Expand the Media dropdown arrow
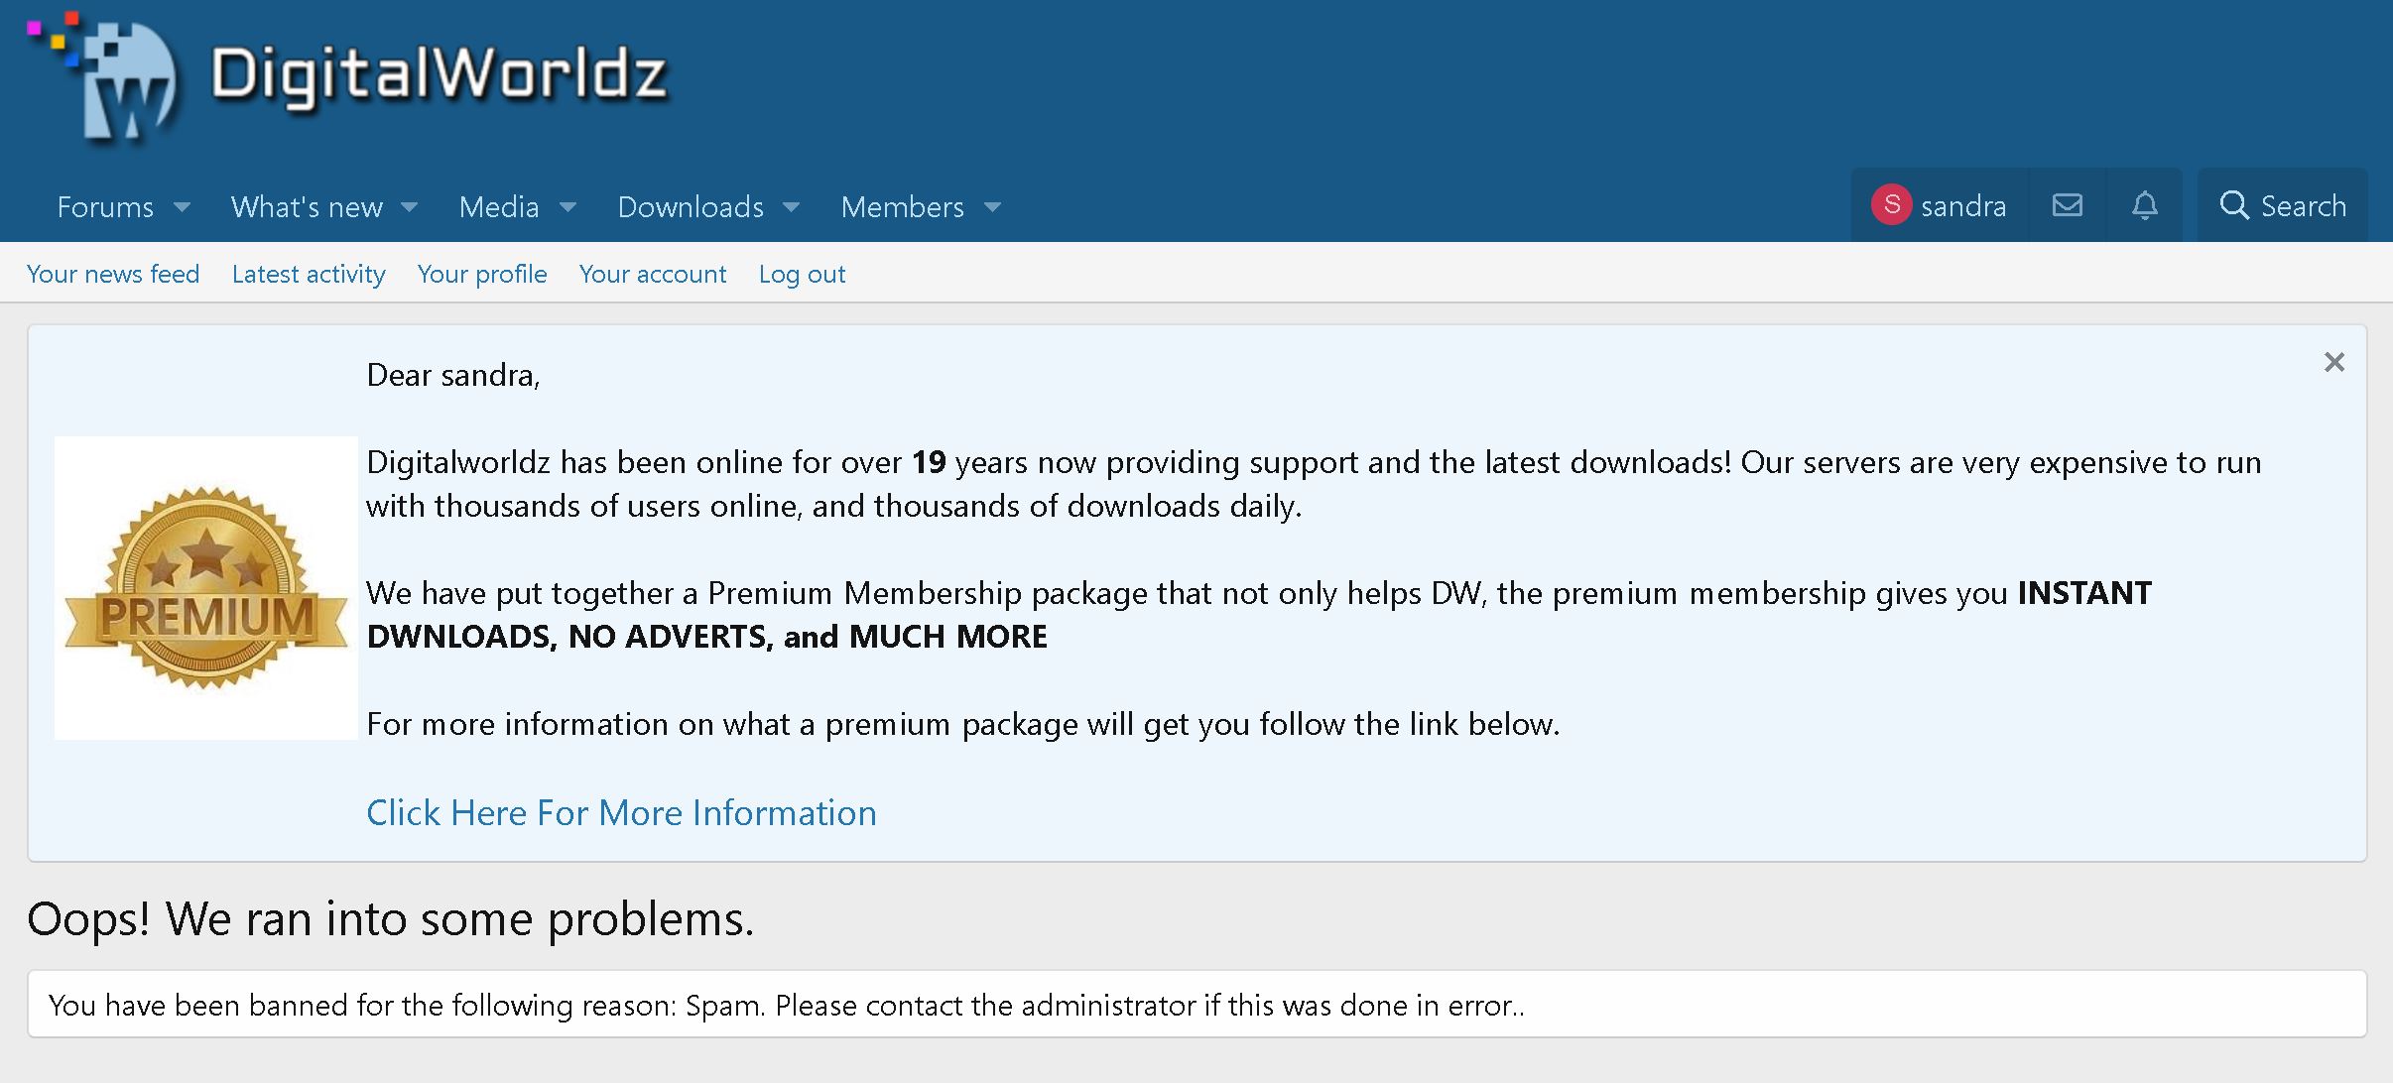Image resolution: width=2393 pixels, height=1083 pixels. pyautogui.click(x=567, y=207)
